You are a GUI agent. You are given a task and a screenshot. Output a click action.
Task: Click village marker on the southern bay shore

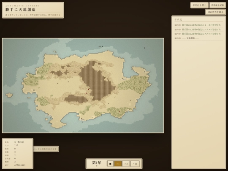(x=81, y=119)
